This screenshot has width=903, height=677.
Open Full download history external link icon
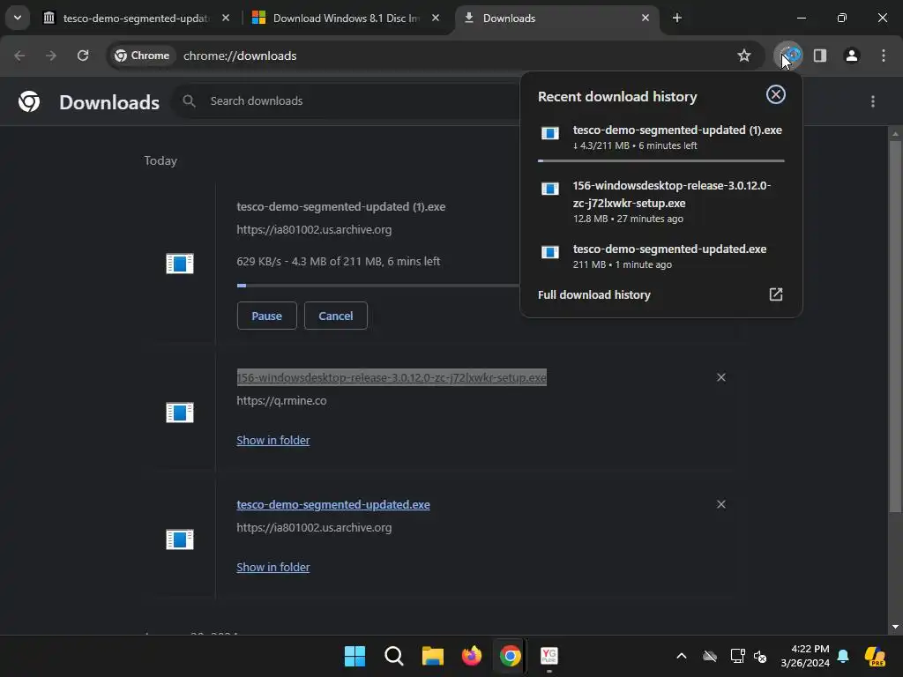point(776,294)
